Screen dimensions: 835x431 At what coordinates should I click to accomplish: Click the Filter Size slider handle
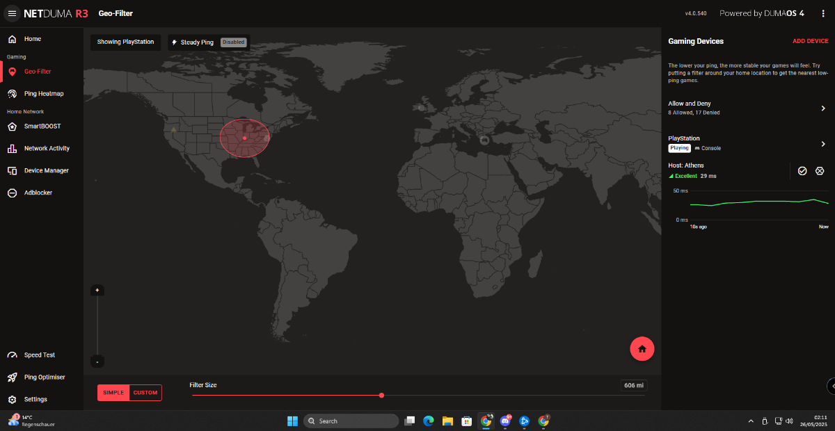tap(381, 395)
